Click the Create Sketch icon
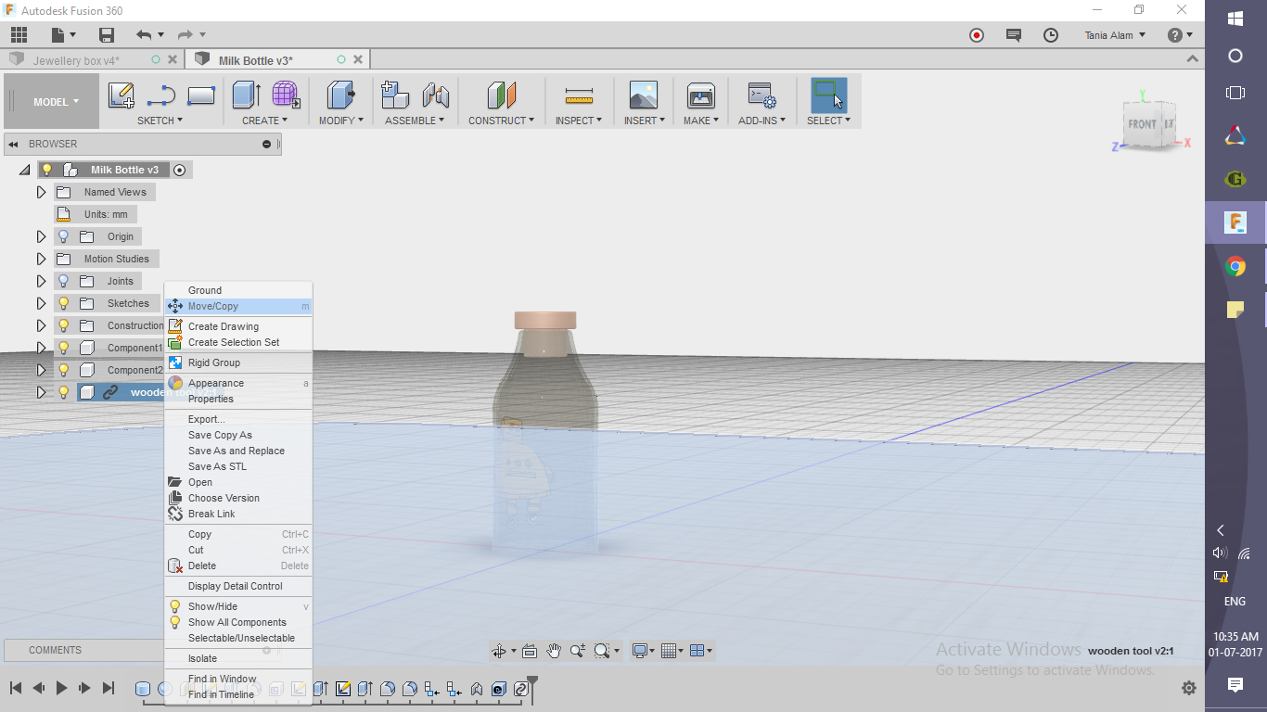The height and width of the screenshot is (712, 1267). (122, 95)
